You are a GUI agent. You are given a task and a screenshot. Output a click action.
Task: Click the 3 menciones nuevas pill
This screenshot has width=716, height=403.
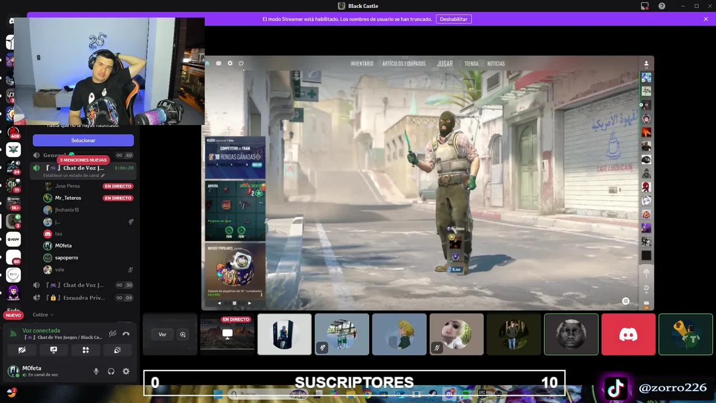(x=83, y=160)
